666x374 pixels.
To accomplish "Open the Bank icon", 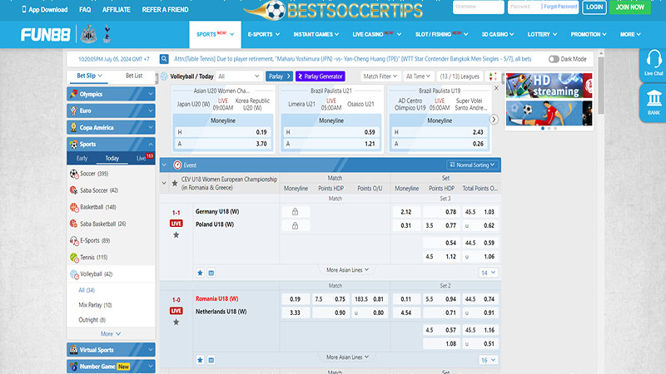I will [x=654, y=98].
